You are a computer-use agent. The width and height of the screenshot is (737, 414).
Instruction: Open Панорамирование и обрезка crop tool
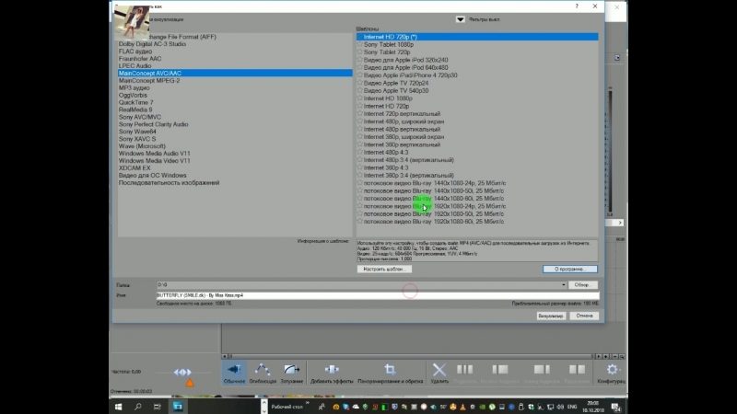390,370
